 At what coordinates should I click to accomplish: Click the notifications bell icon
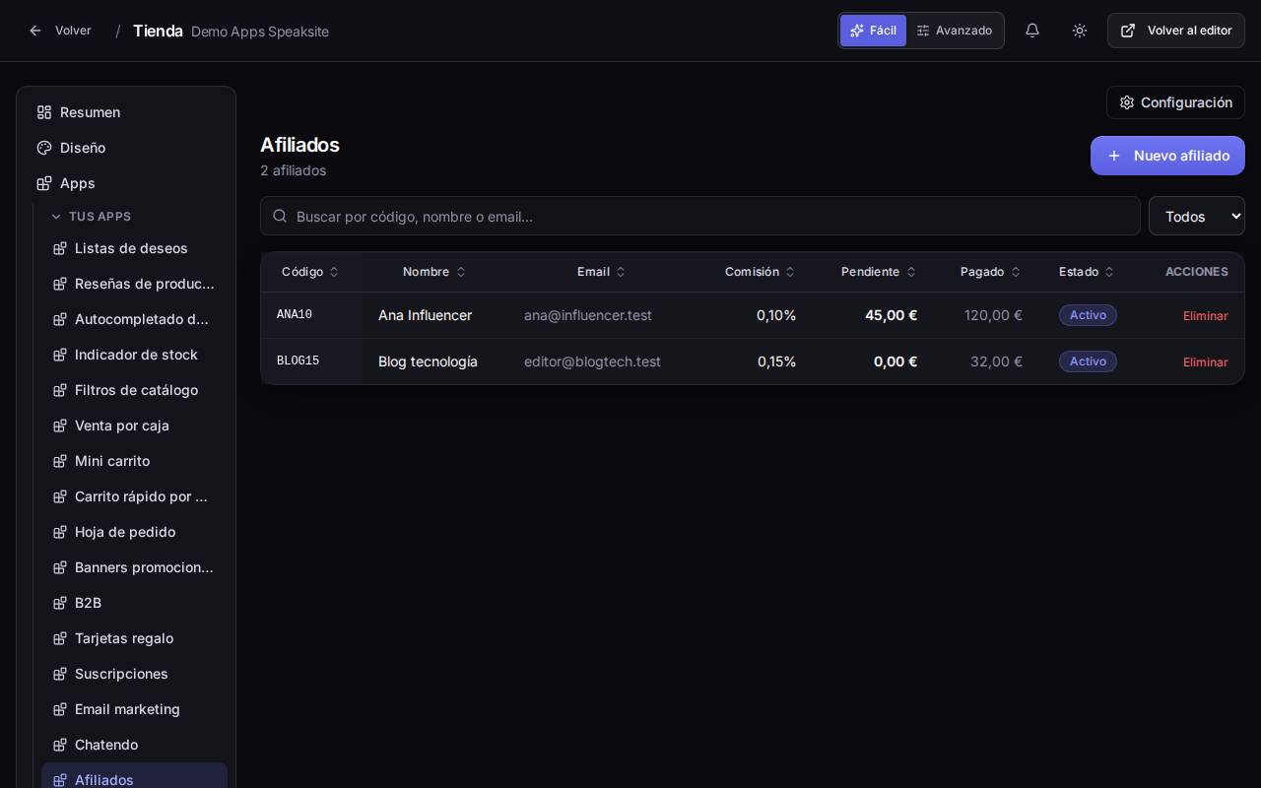point(1032,31)
